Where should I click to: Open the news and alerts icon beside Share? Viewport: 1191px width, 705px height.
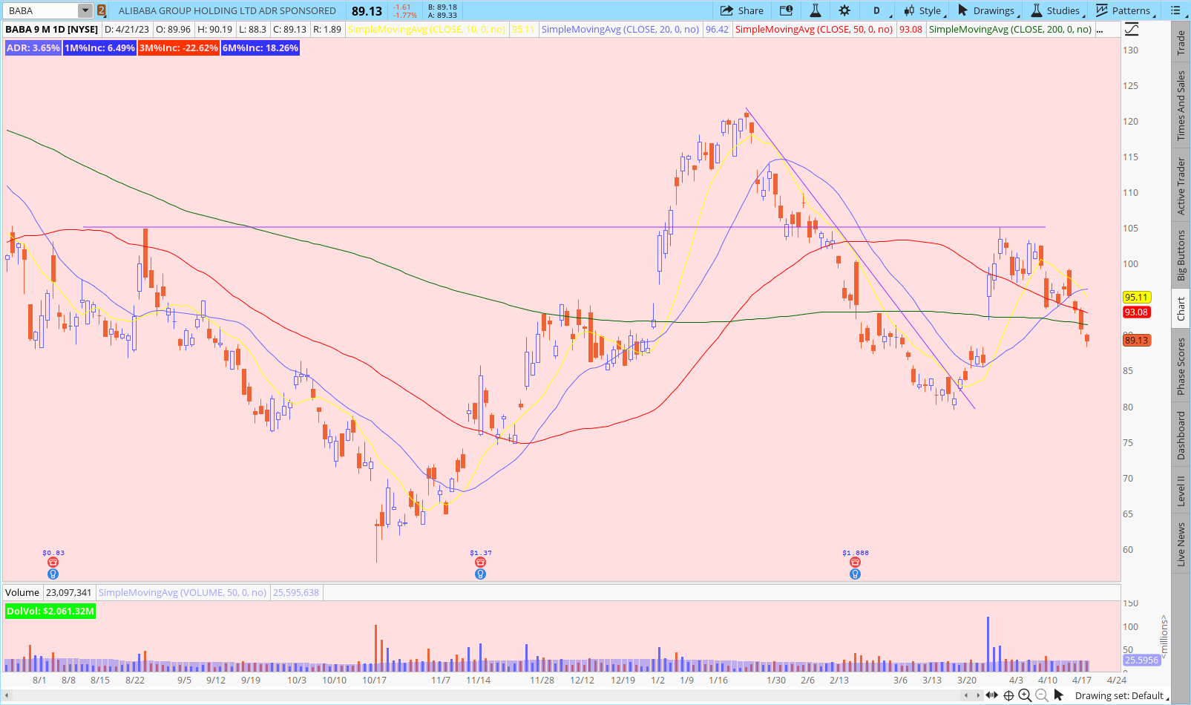pyautogui.click(x=786, y=10)
